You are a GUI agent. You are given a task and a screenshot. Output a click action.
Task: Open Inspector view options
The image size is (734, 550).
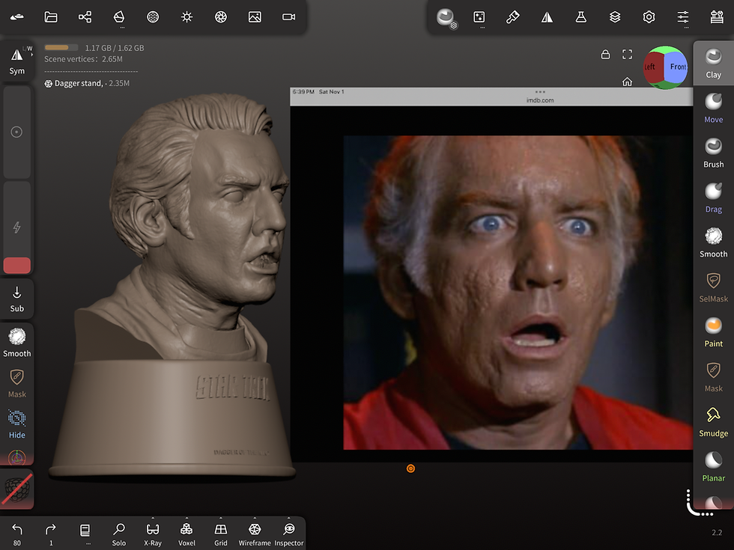(289, 534)
